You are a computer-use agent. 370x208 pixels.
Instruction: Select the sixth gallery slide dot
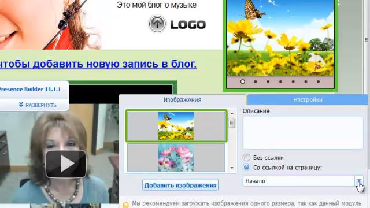click(x=306, y=81)
